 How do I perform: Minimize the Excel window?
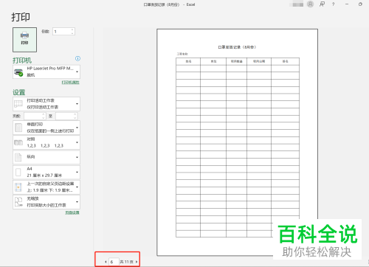(347, 4)
